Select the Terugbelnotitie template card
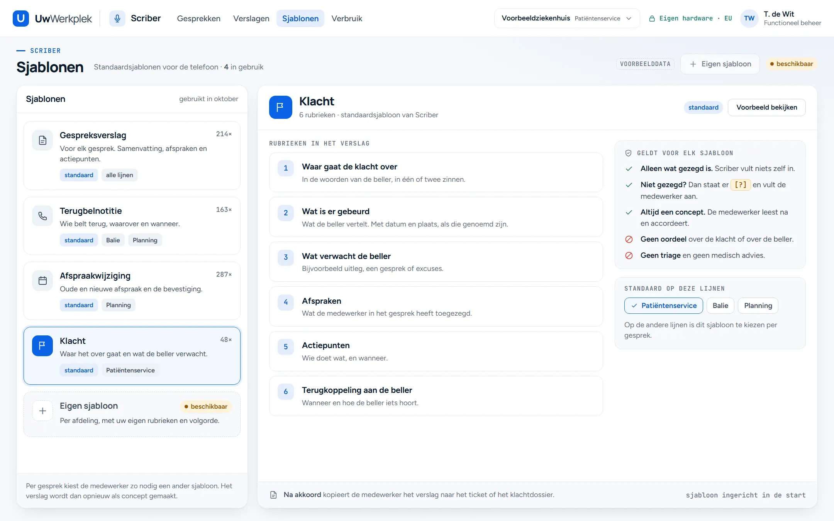Viewport: 834px width, 521px height. coord(132,226)
